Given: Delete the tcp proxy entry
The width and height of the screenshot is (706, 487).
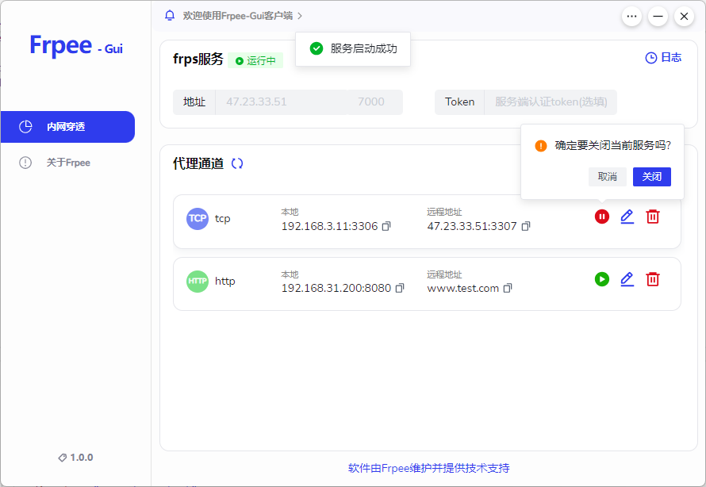Looking at the screenshot, I should 652,217.
